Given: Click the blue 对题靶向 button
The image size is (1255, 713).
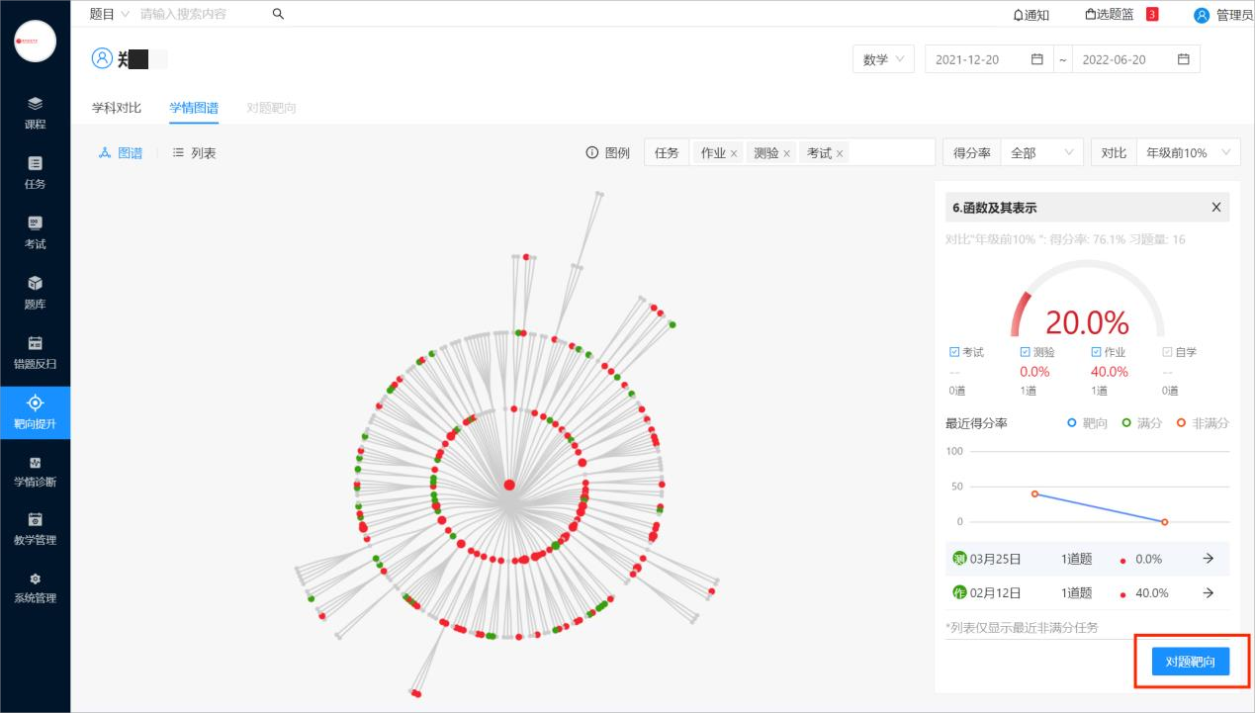Looking at the screenshot, I should click(x=1191, y=662).
